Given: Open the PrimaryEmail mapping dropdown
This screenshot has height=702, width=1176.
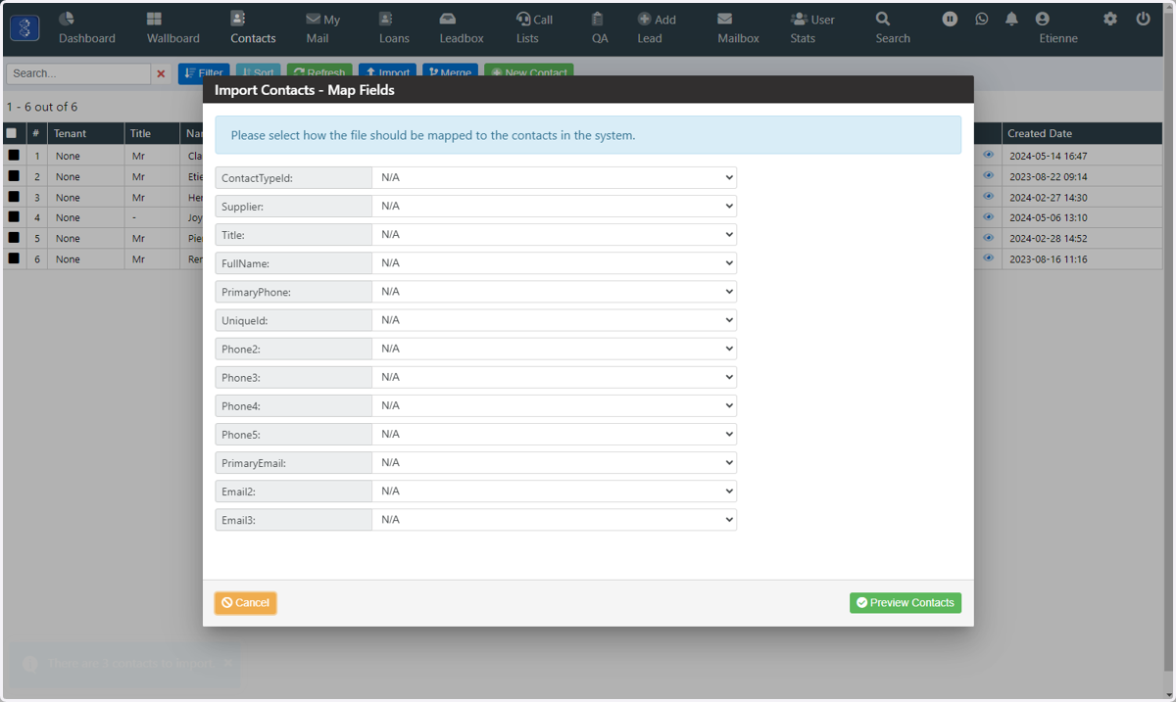Looking at the screenshot, I should pos(554,462).
